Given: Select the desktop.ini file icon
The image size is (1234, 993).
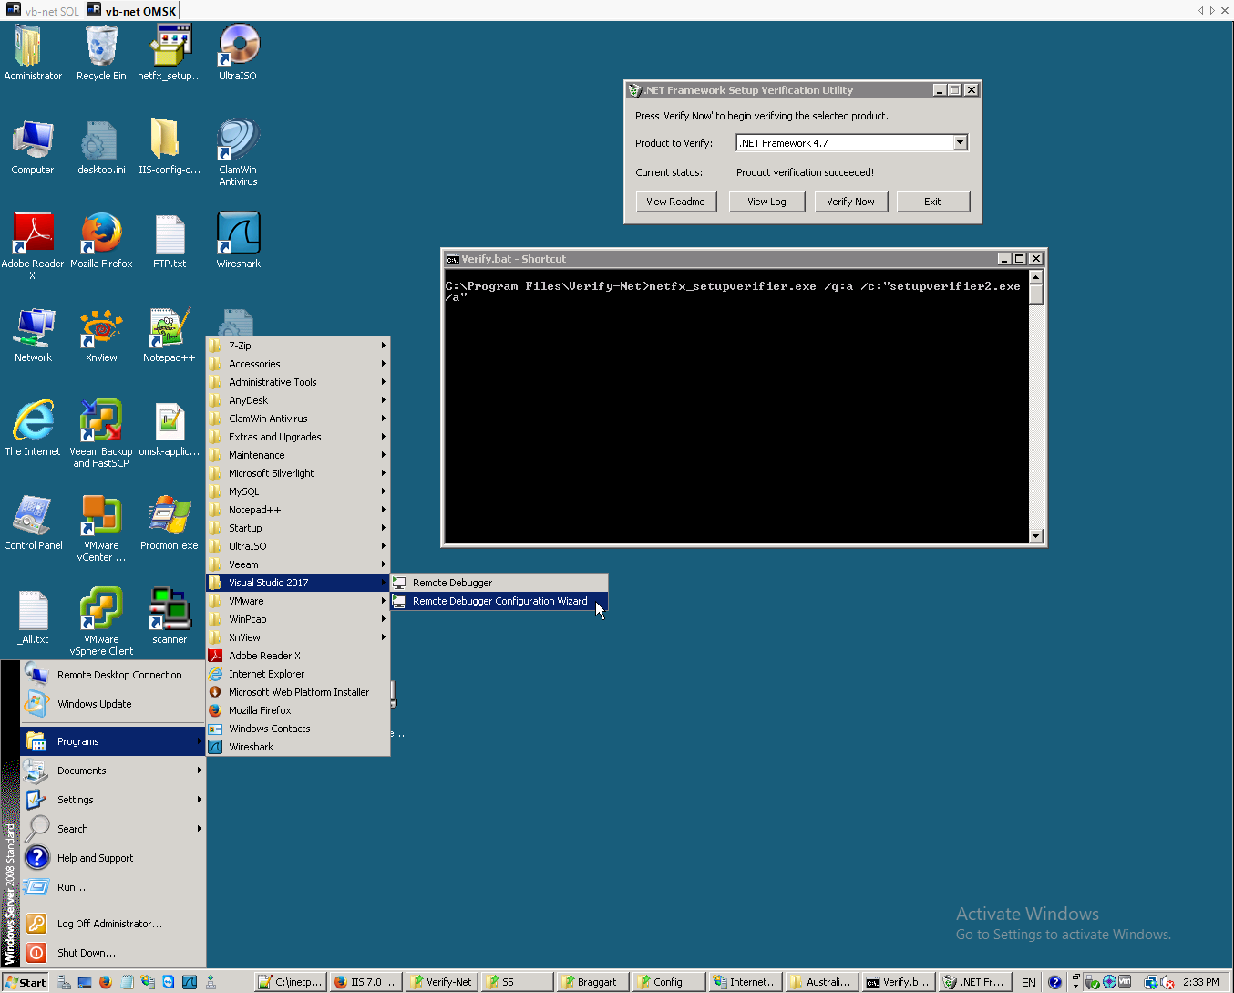Looking at the screenshot, I should click(101, 147).
